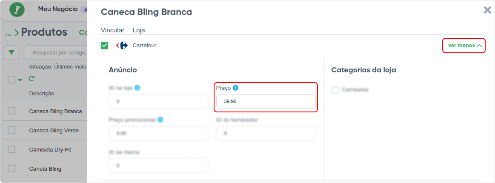
Task: Click the info icon next to Preço
Action: click(235, 88)
